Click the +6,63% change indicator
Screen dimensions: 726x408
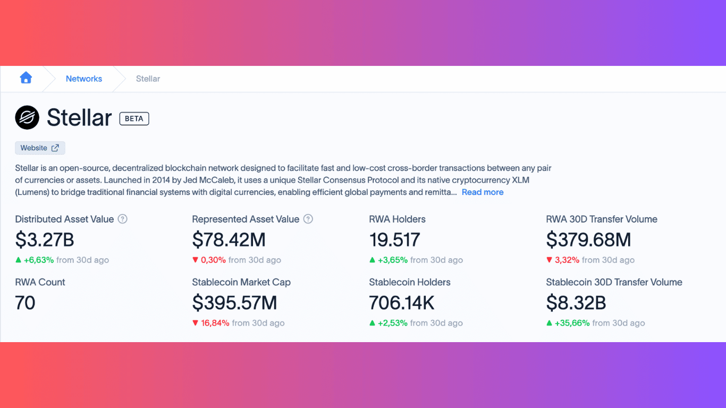[x=35, y=260]
